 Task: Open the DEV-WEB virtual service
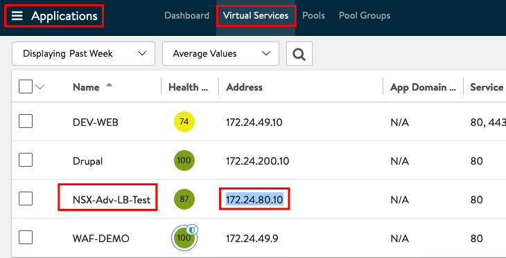pyautogui.click(x=96, y=122)
